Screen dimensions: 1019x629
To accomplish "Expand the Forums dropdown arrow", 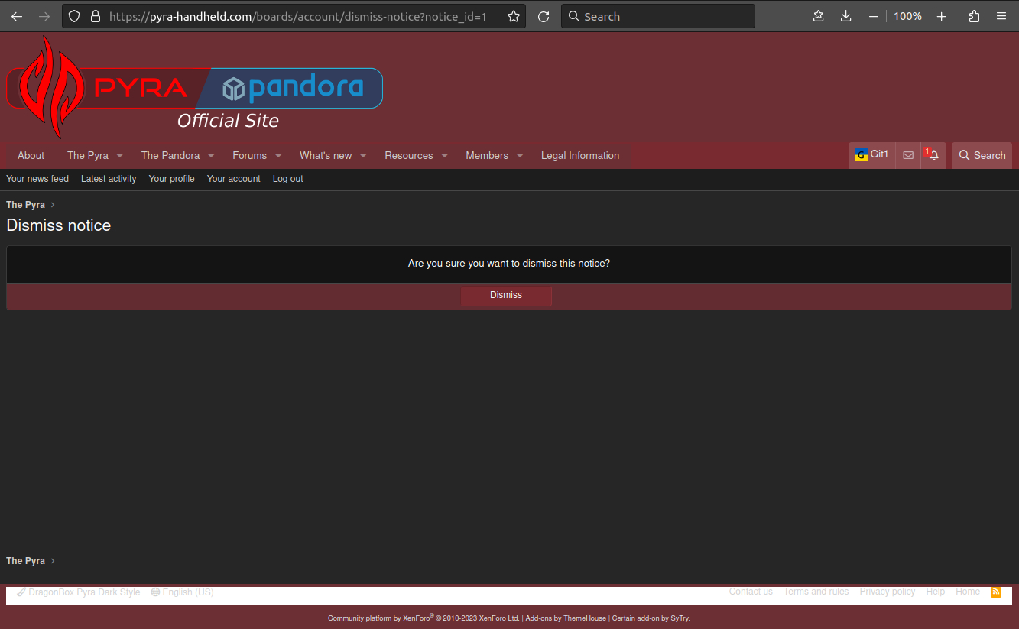I will (x=278, y=156).
